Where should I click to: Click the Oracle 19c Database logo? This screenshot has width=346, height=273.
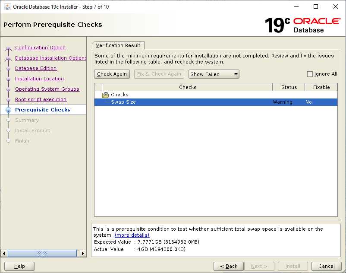click(x=302, y=25)
